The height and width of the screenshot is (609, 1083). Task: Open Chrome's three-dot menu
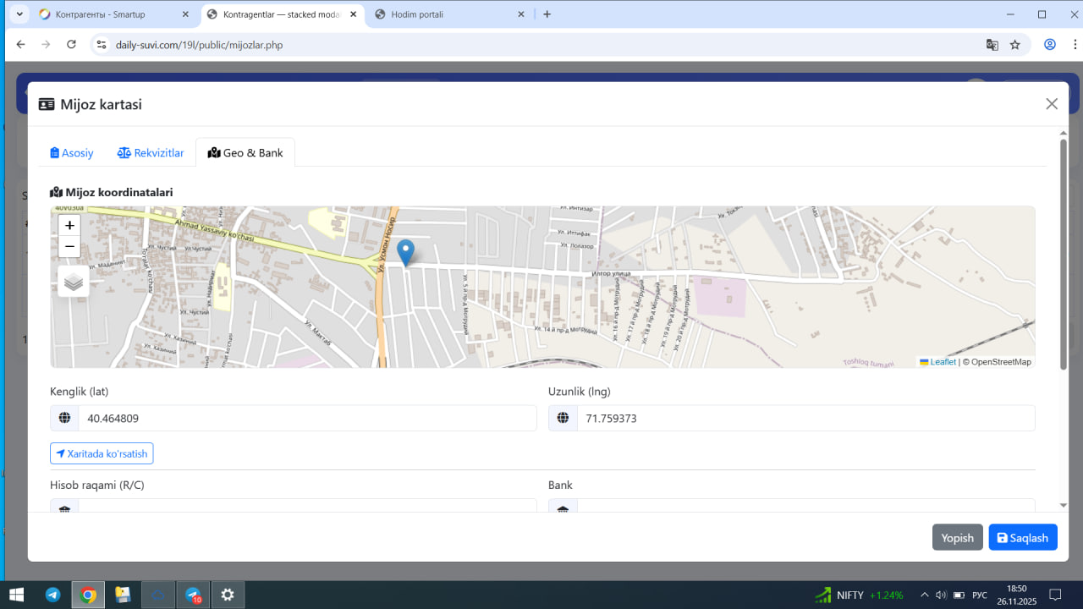(1073, 45)
